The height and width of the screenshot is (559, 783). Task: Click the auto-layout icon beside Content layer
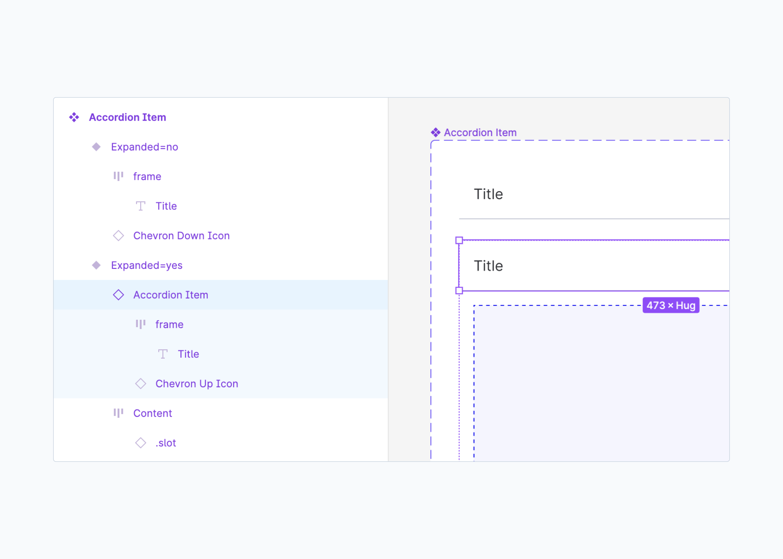[x=119, y=413]
